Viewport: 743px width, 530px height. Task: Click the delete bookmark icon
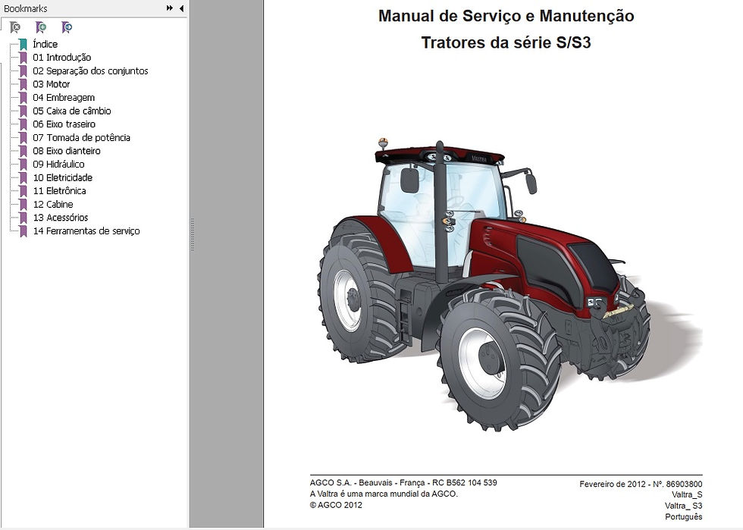click(x=15, y=27)
